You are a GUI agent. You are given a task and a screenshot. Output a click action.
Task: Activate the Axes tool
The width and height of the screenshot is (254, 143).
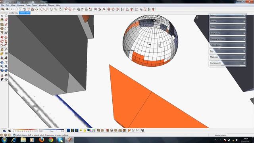click(x=2, y=58)
